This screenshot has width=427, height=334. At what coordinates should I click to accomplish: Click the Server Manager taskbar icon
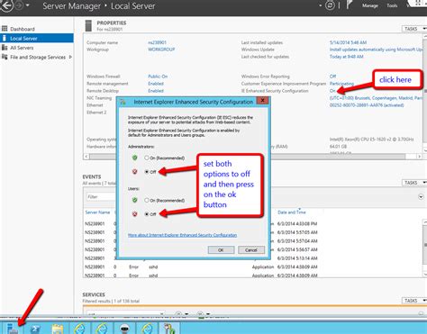pyautogui.click(x=13, y=328)
